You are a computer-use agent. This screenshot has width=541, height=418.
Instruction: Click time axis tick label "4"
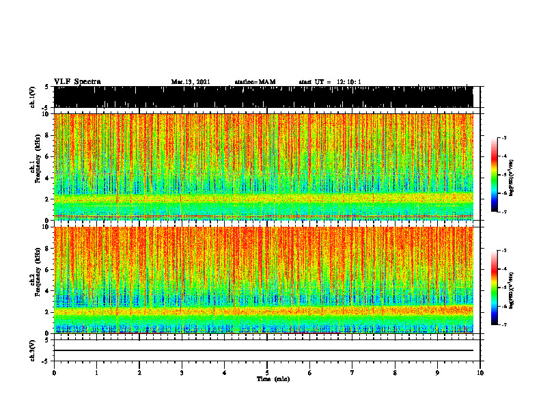pos(224,373)
